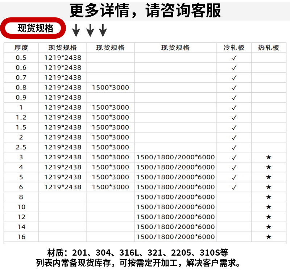This screenshot has height=273, width=290.
Task: Click the red 现货规格 badge
Action: tap(33, 28)
